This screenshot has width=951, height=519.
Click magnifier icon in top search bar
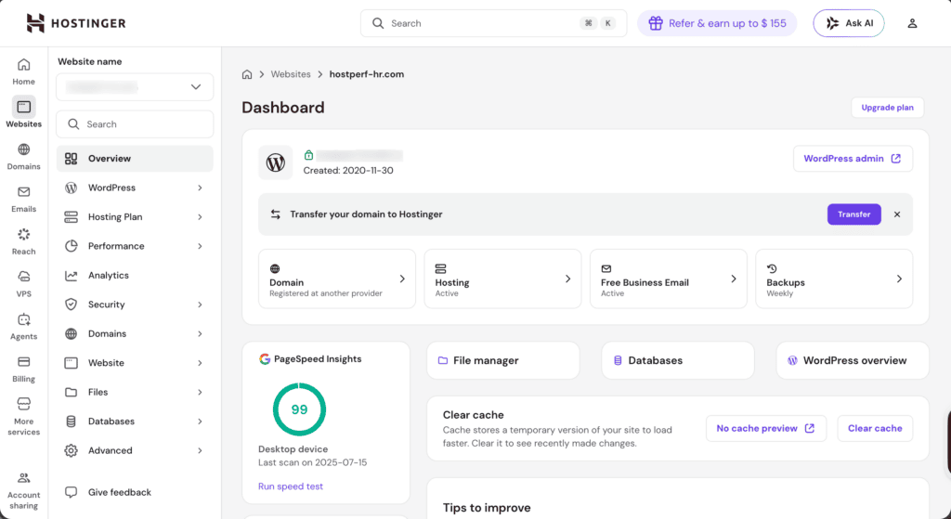coord(378,23)
